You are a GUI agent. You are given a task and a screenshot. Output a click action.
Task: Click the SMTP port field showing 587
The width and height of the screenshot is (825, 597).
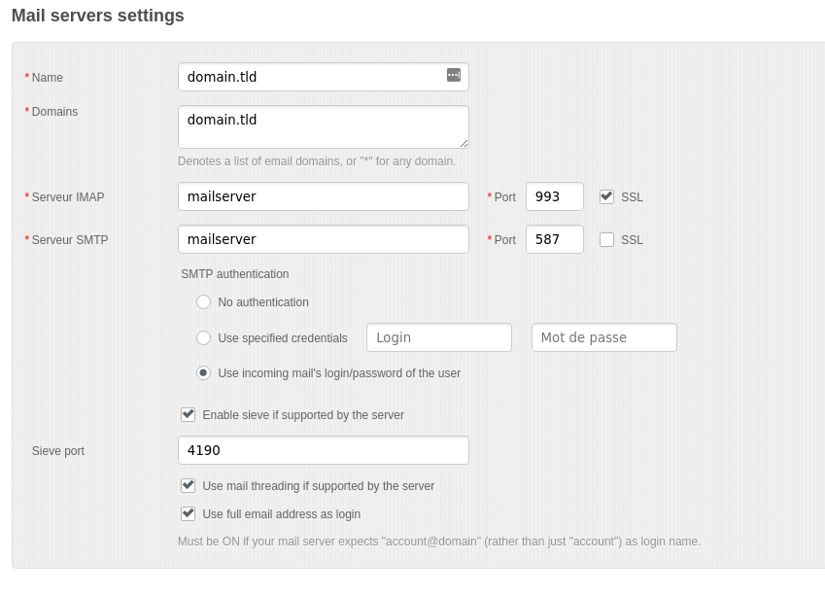[x=554, y=239]
